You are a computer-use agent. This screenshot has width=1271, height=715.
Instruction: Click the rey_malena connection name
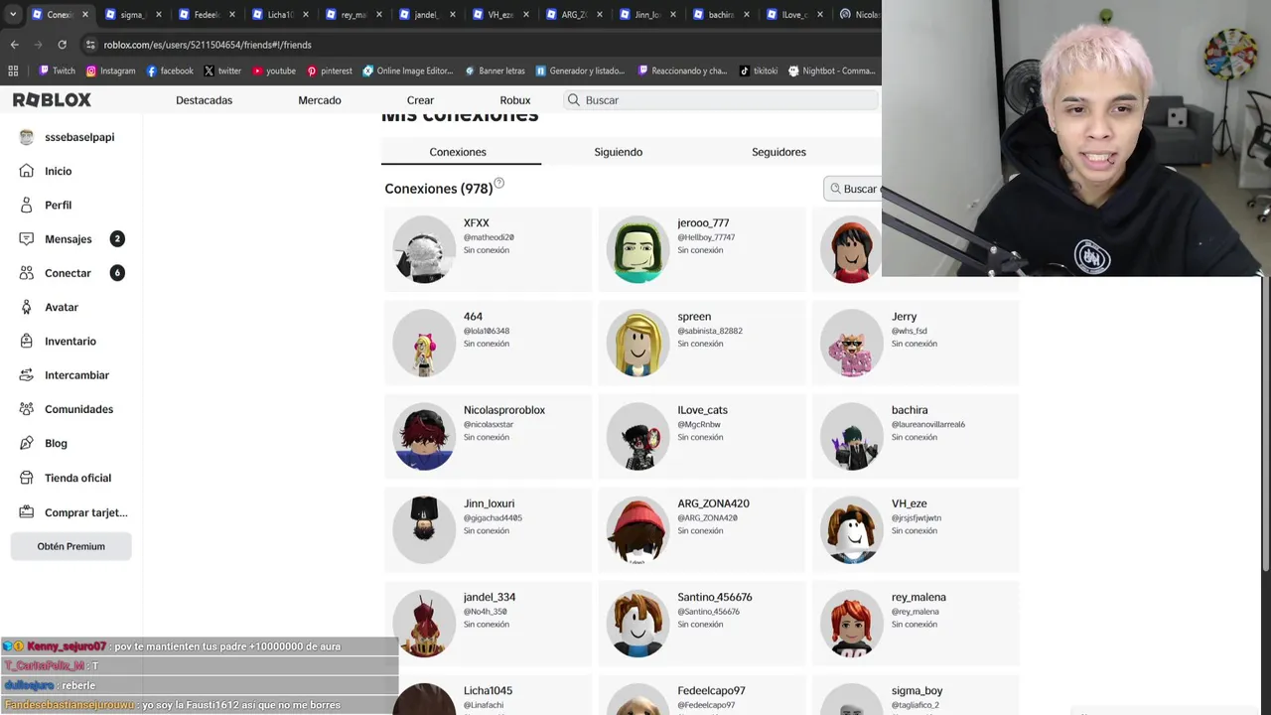tap(918, 597)
